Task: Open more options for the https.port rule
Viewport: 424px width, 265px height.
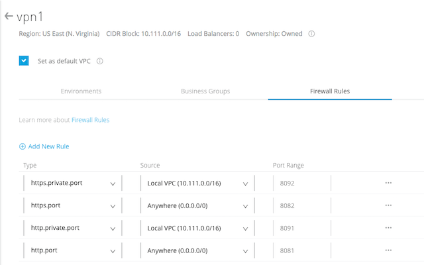Action: tap(388, 205)
